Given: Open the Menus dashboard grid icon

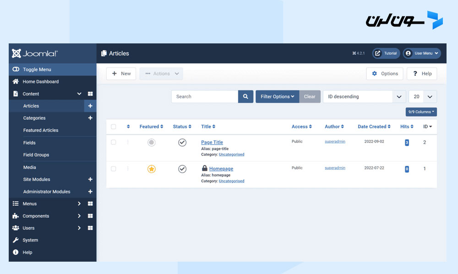Looking at the screenshot, I should 90,204.
